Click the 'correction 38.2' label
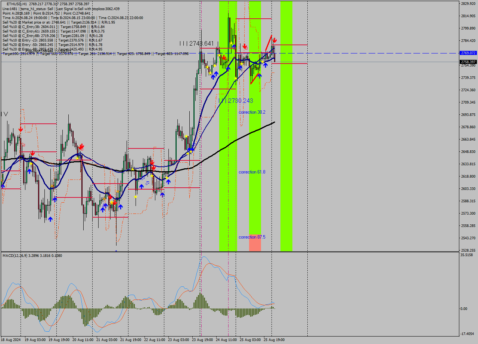The image size is (478, 344). pyautogui.click(x=252, y=112)
